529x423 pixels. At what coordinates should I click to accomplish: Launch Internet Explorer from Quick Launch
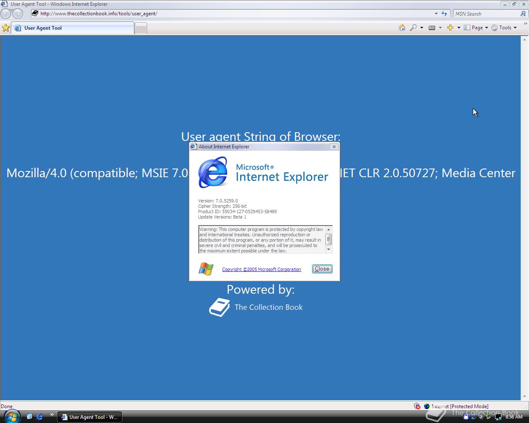(40, 417)
